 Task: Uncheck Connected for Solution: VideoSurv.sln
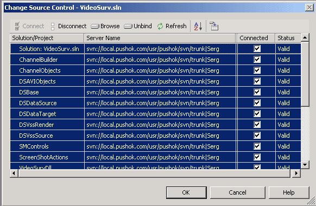click(257, 48)
